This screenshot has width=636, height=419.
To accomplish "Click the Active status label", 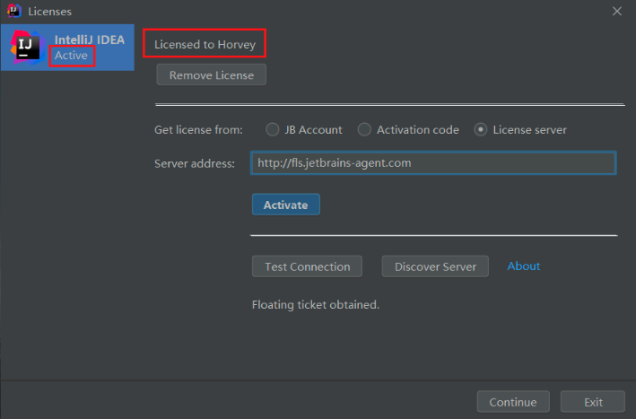I will tap(72, 56).
